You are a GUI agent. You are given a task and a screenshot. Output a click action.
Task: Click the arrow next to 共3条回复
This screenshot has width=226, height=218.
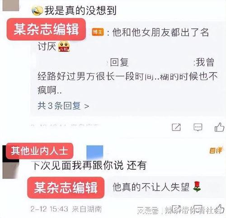click(x=86, y=106)
